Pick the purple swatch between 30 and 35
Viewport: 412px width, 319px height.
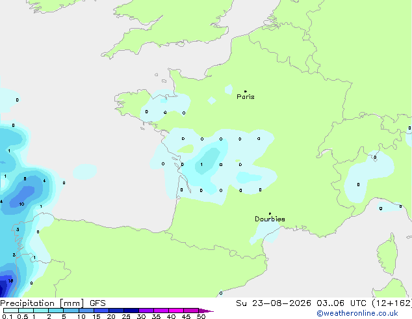146,311
